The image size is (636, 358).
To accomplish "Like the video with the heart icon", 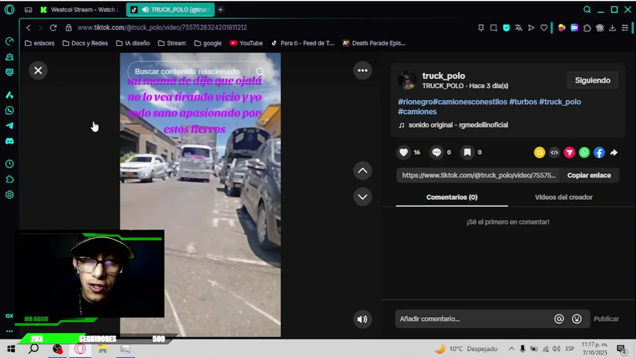I will 404,152.
